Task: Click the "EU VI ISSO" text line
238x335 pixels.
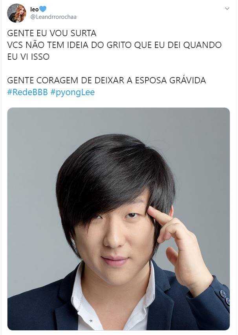Action: pyautogui.click(x=28, y=57)
